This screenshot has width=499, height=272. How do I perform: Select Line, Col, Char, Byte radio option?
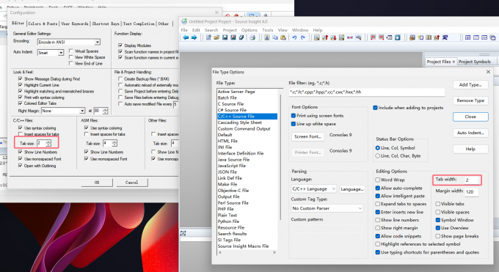tap(378, 156)
